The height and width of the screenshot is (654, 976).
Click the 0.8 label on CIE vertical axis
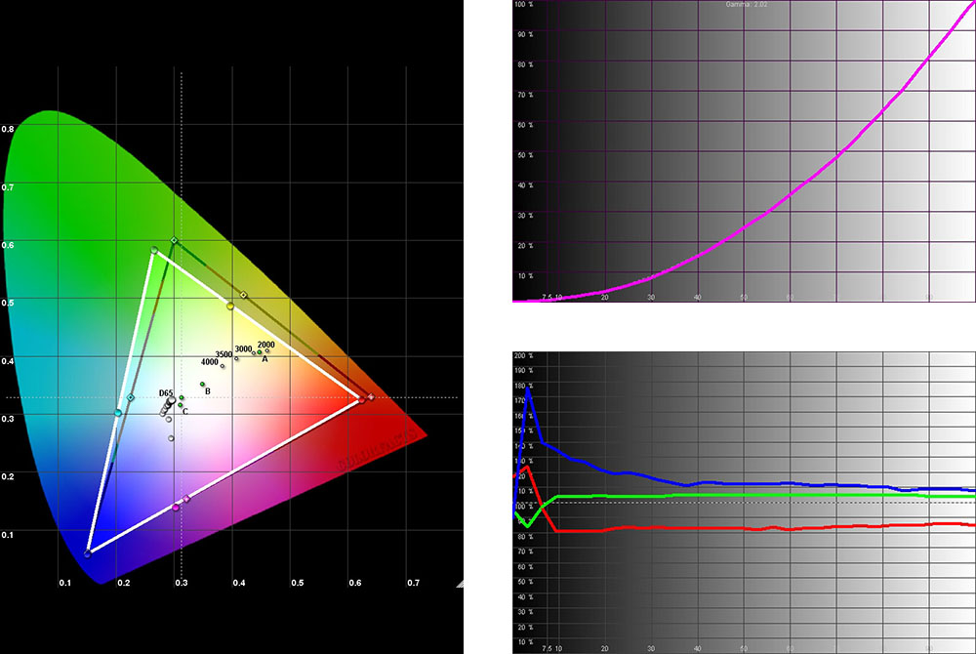8,129
